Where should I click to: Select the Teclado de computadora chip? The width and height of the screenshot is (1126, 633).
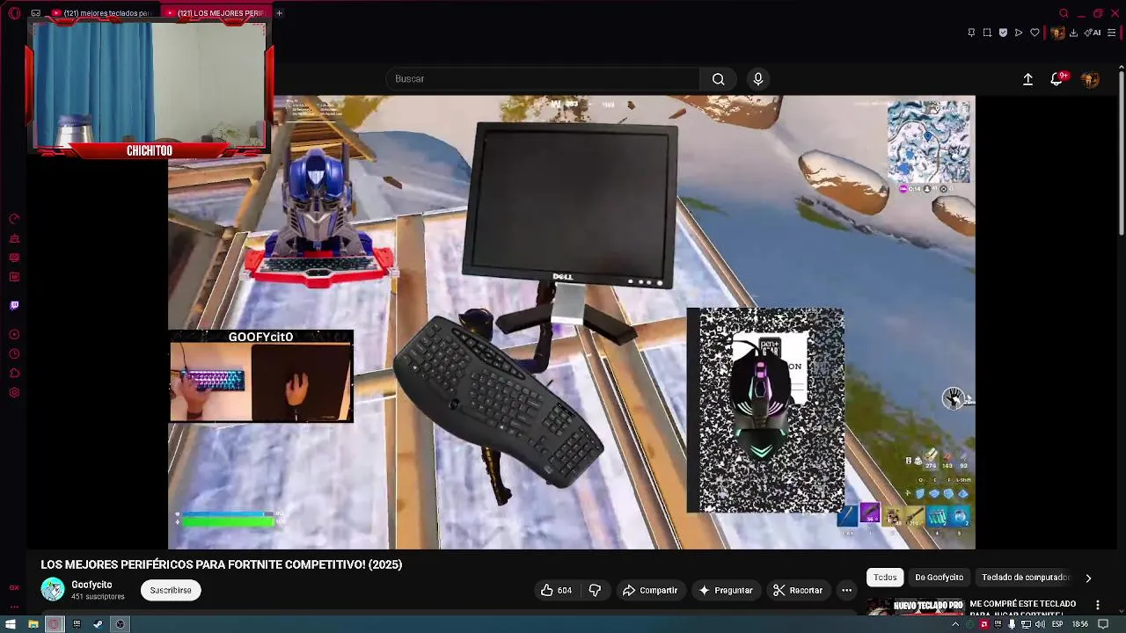click(1025, 578)
